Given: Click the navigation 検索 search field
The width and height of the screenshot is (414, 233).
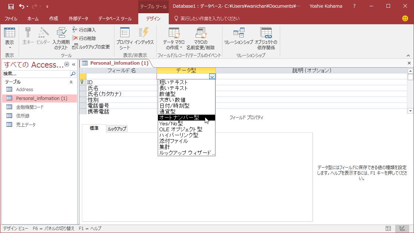Looking at the screenshot, I should [x=36, y=74].
